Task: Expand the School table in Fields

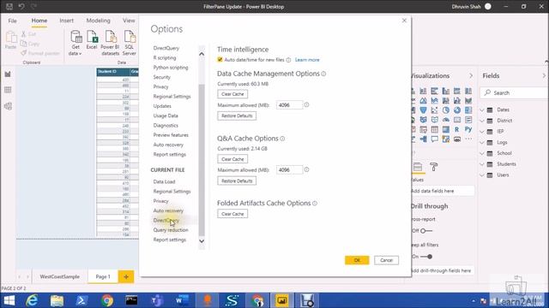Action: pos(482,153)
